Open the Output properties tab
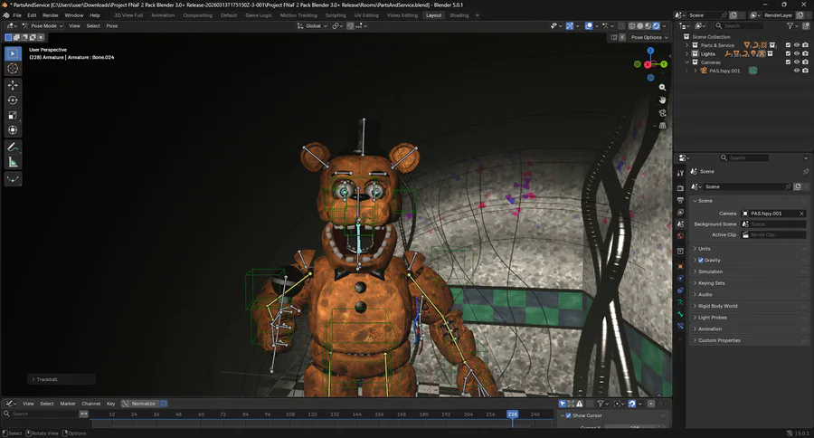The image size is (814, 438). point(680,200)
